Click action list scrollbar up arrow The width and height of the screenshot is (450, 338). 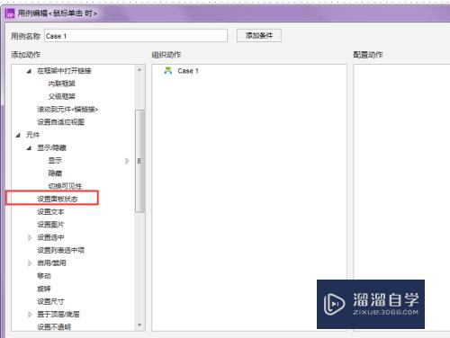pos(139,69)
